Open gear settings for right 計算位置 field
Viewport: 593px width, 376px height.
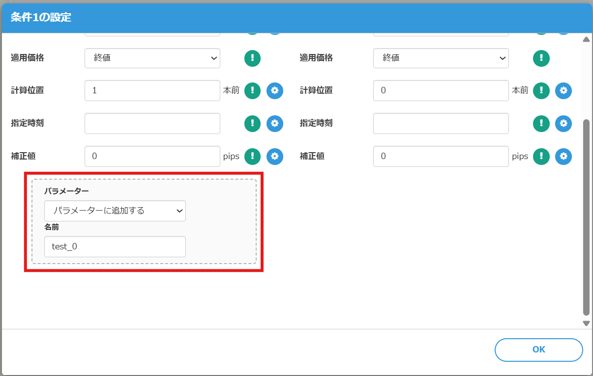pos(563,90)
